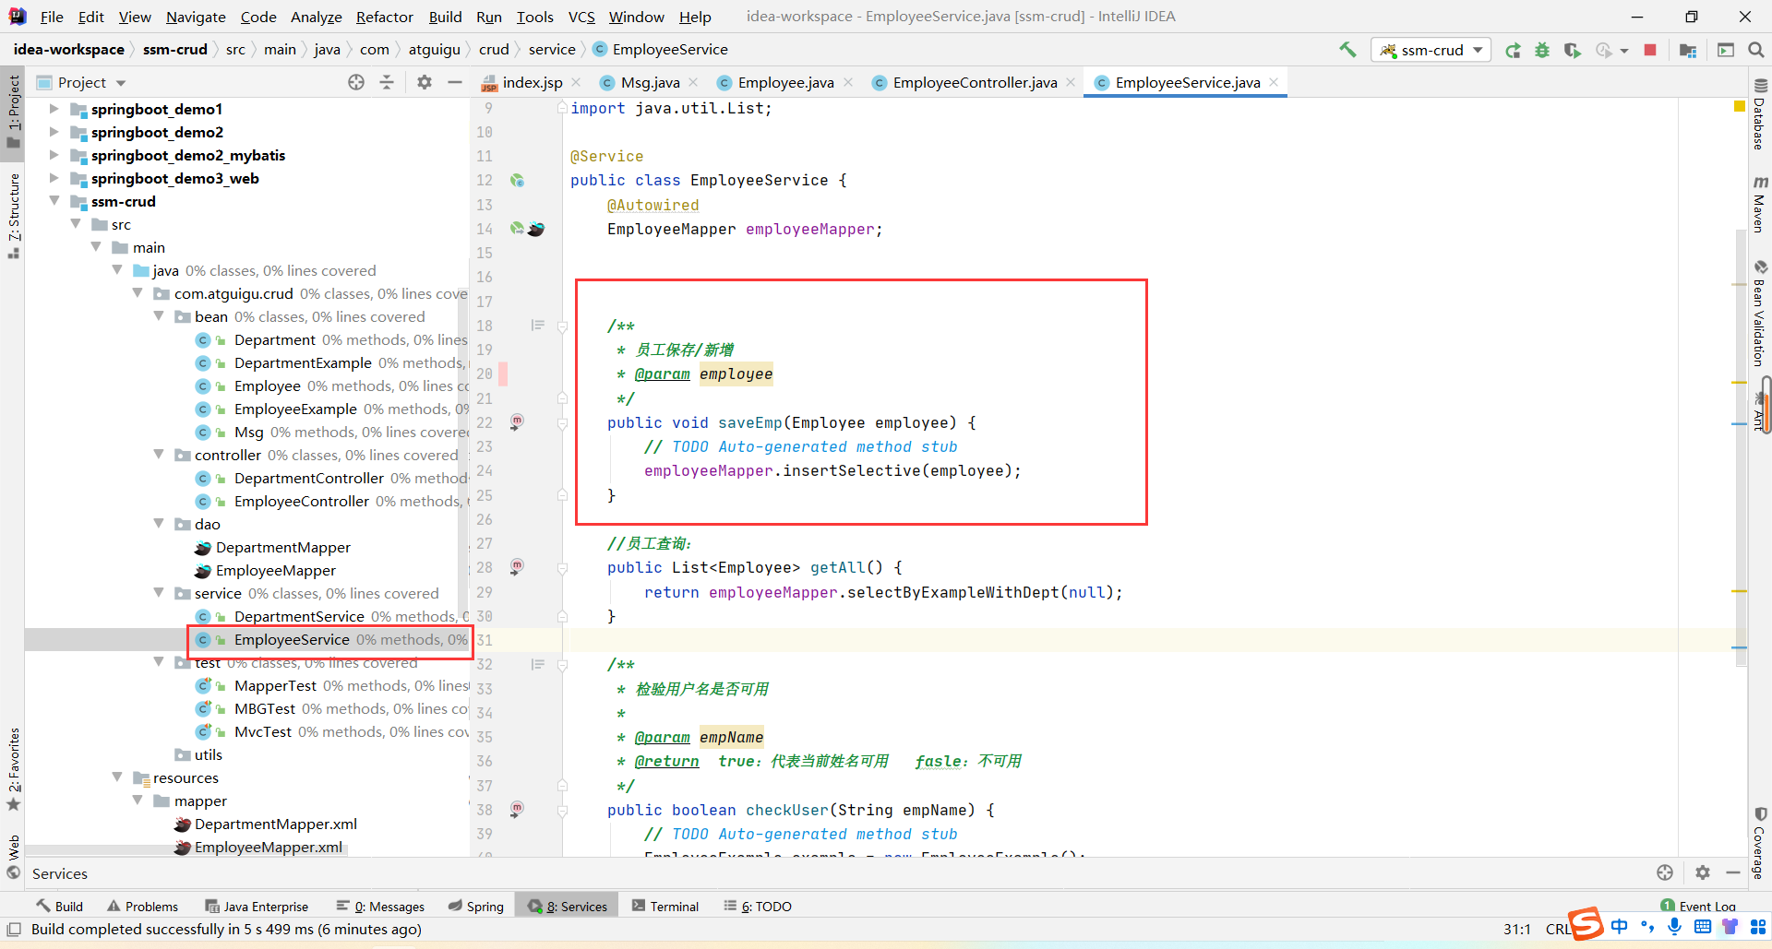Screen dimensions: 1772x949
Task: Fold saveEmp method at line 22
Action: click(x=562, y=422)
